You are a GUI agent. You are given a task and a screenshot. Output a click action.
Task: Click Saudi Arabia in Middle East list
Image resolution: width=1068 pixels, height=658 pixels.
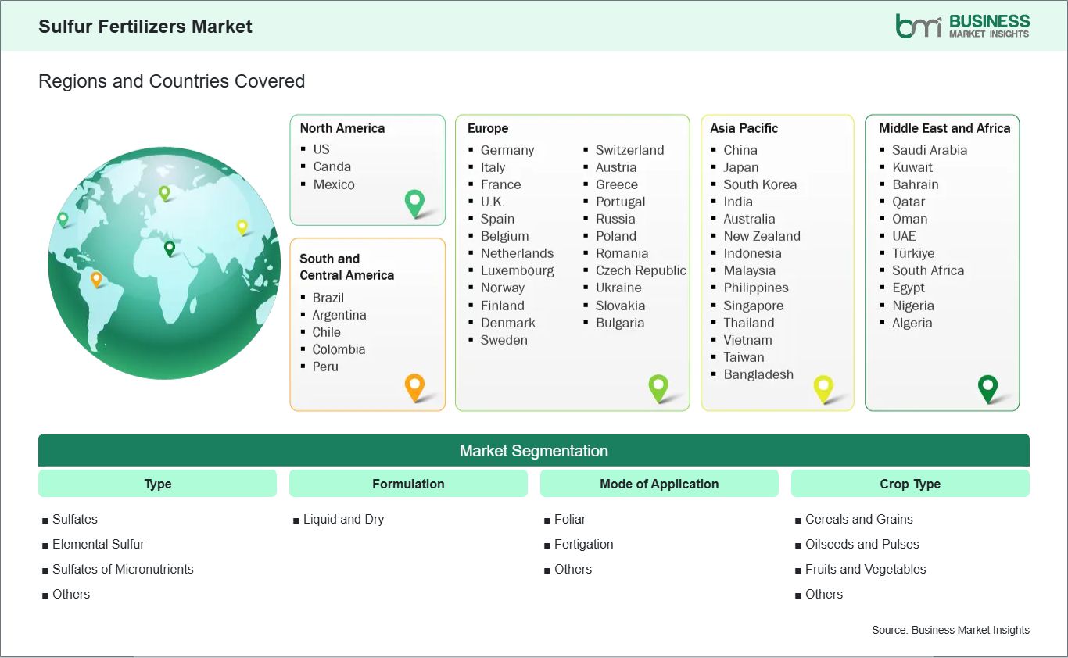point(930,150)
